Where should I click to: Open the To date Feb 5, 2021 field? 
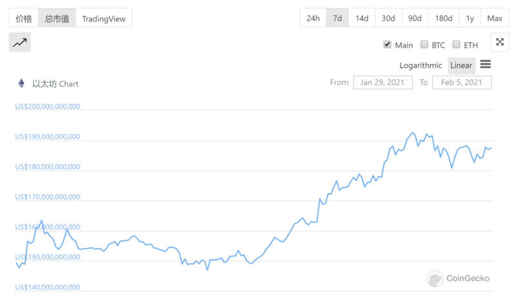tap(462, 83)
